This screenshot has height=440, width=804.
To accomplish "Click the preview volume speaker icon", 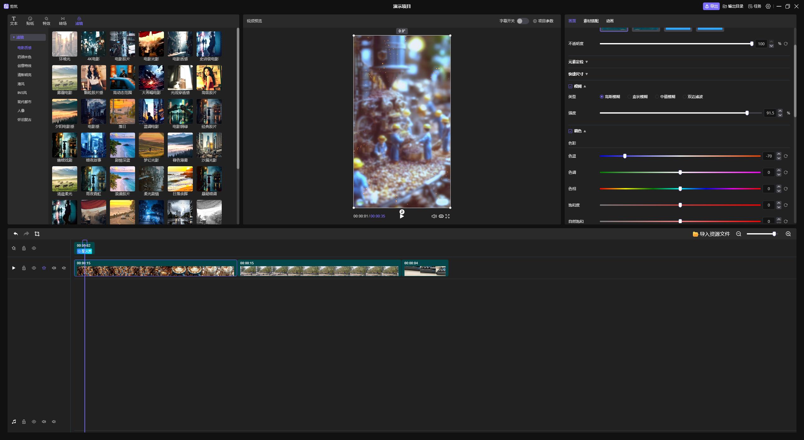I will (x=434, y=216).
